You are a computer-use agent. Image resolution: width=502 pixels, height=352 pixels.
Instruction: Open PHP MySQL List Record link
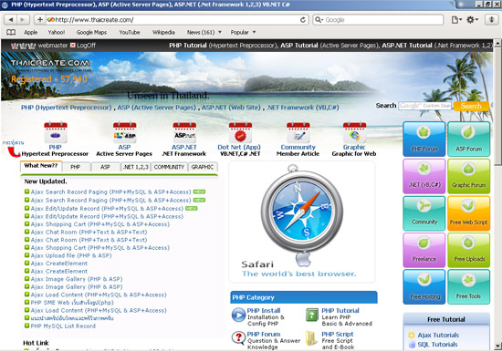coord(63,326)
